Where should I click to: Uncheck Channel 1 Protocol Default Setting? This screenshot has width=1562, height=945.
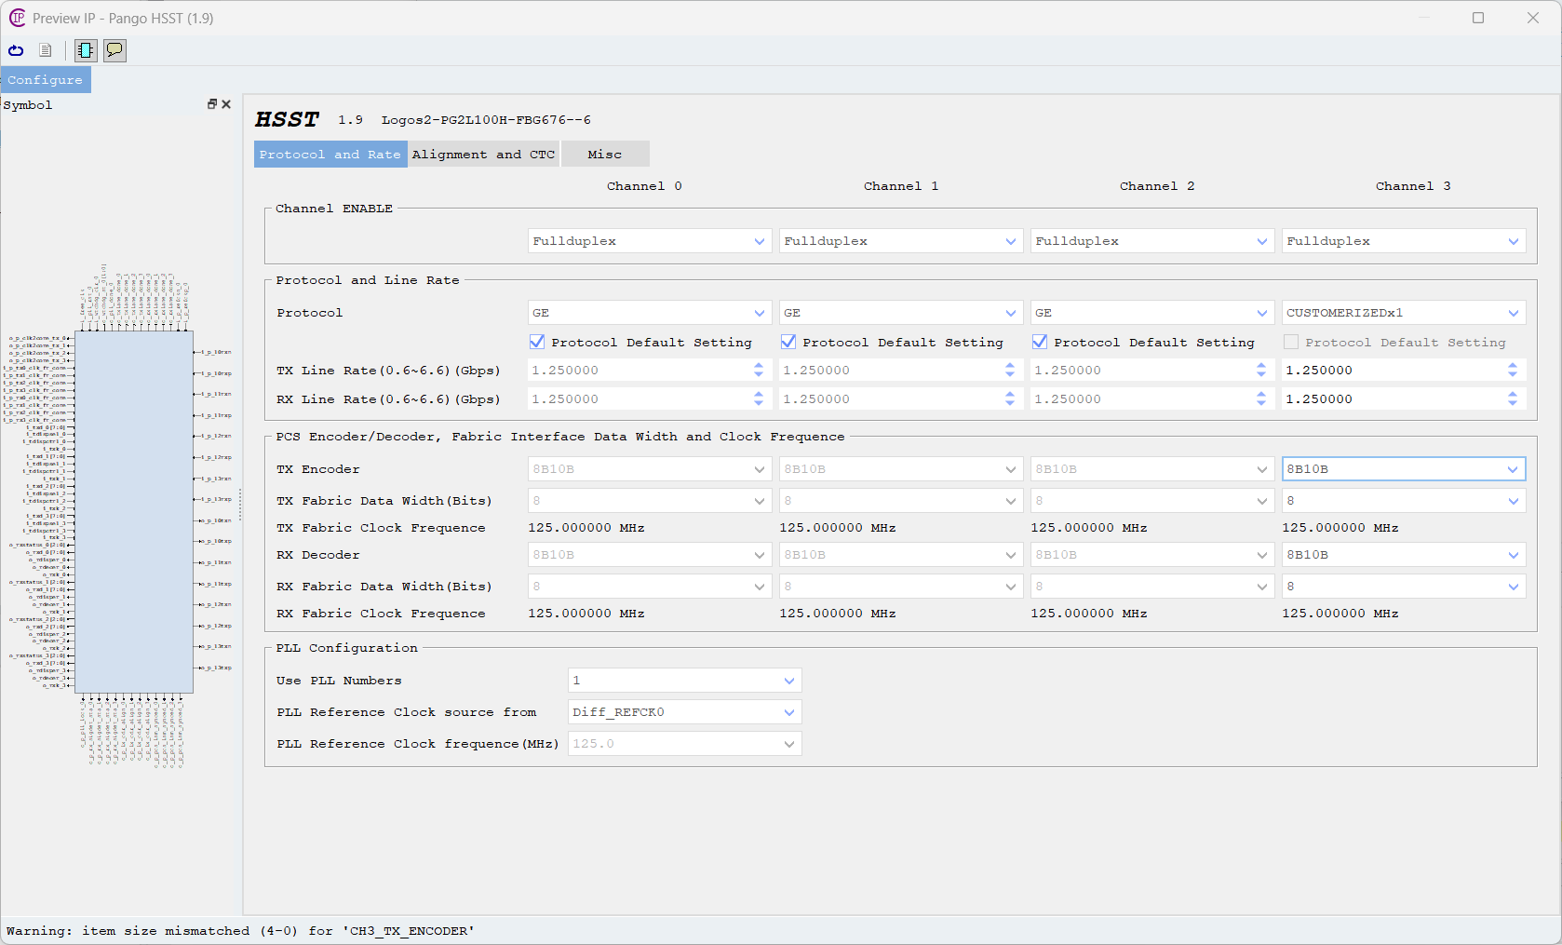[788, 342]
